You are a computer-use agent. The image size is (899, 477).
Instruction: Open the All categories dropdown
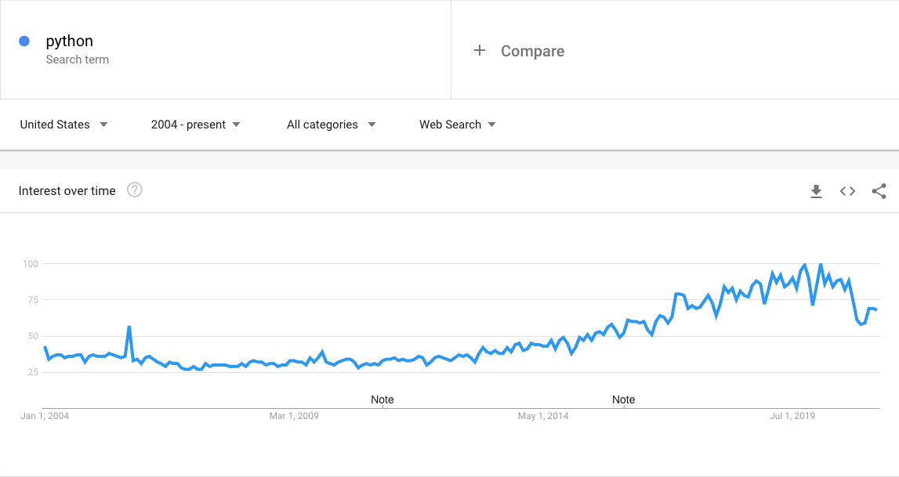332,125
